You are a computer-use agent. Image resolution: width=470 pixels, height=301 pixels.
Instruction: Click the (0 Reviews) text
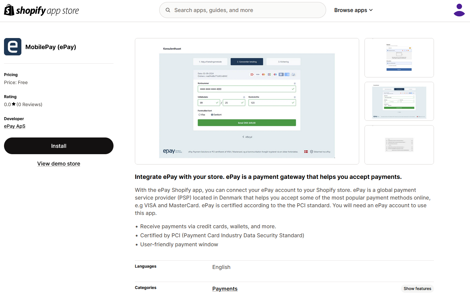[29, 104]
